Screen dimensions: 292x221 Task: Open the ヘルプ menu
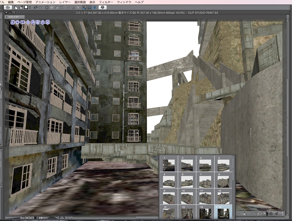(139, 2)
